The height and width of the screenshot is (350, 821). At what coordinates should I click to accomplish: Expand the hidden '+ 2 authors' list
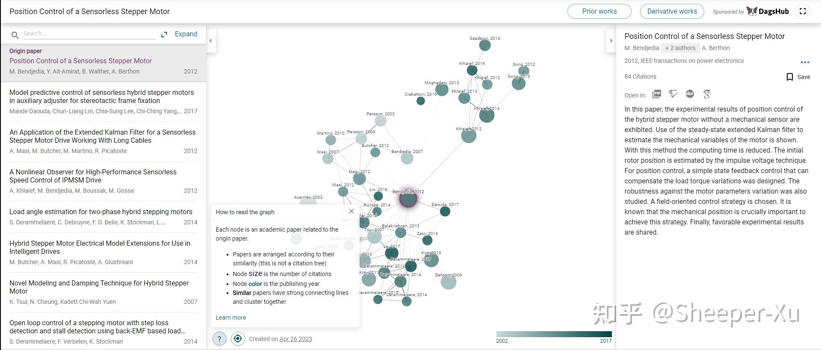tap(680, 48)
